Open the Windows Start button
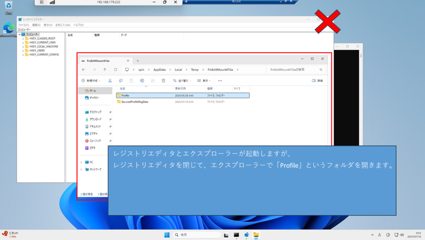 [167, 235]
